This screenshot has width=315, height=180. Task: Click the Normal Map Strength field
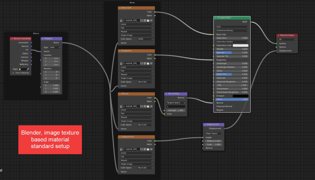176,111
